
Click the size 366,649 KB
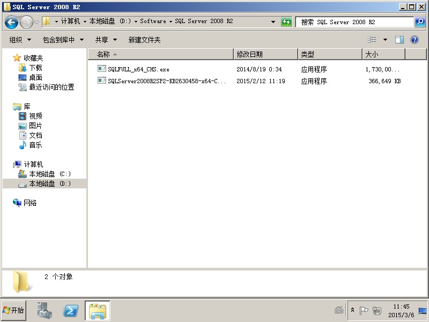(384, 81)
